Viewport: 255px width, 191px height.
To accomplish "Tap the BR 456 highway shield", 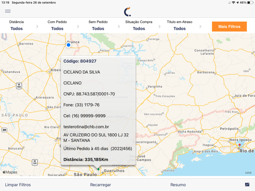I will [x=19, y=86].
